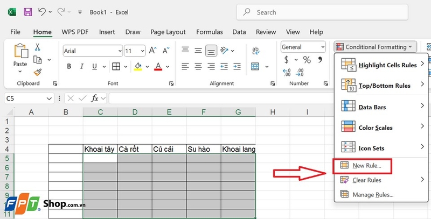Expand the General number format dropdown
Screen dimensions: 431x219
[x=323, y=47]
